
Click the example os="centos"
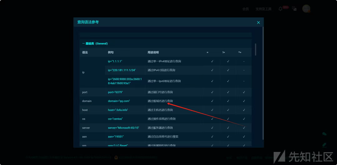point(115,119)
